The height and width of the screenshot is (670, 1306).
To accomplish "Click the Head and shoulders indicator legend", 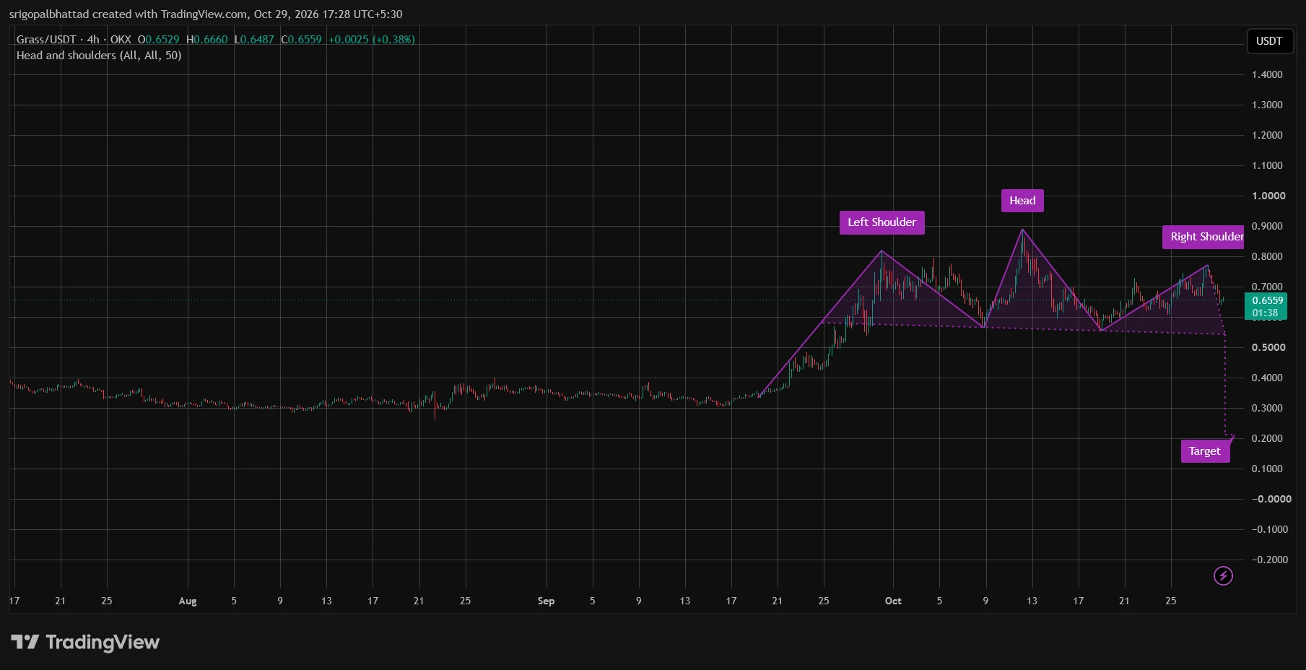I will point(99,56).
